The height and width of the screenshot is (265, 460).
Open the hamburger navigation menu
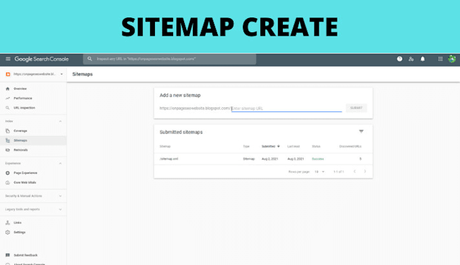click(x=8, y=59)
